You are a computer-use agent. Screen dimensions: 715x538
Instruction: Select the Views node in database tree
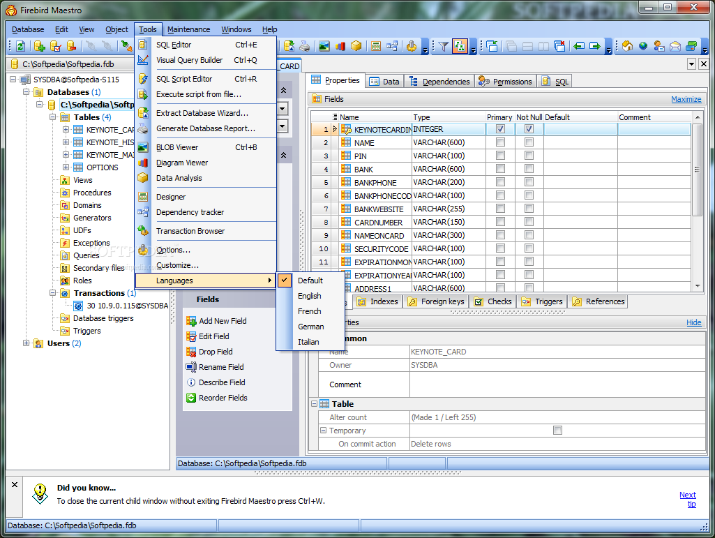coord(82,180)
